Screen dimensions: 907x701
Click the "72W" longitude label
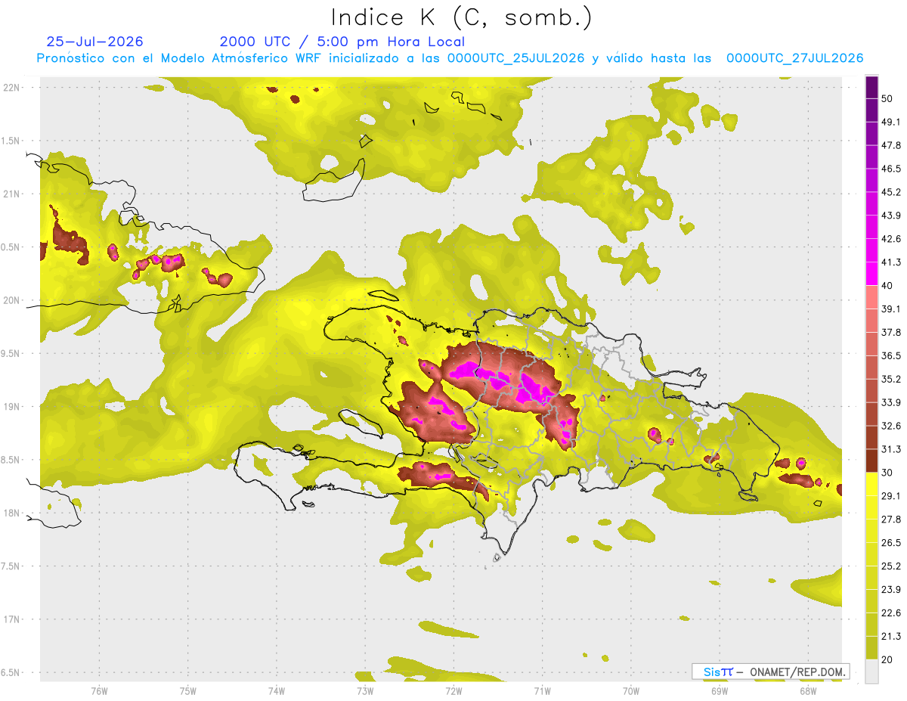tap(453, 690)
